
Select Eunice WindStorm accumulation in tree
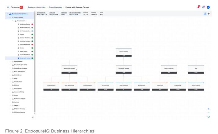[x=25, y=55]
